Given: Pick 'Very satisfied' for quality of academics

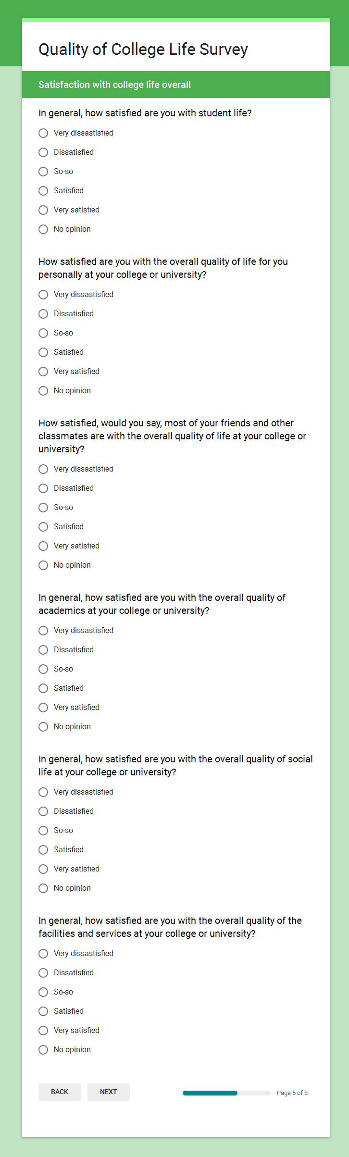Looking at the screenshot, I should pyautogui.click(x=43, y=708).
